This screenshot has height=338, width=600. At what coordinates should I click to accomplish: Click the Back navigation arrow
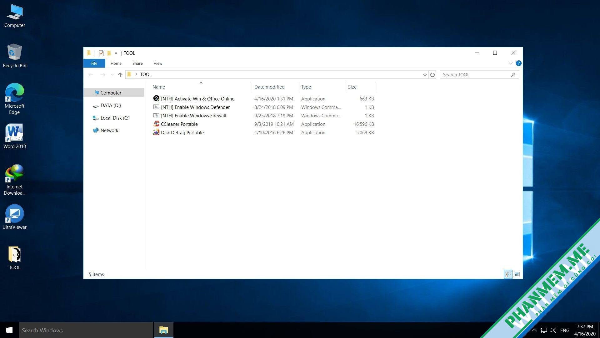tap(91, 75)
